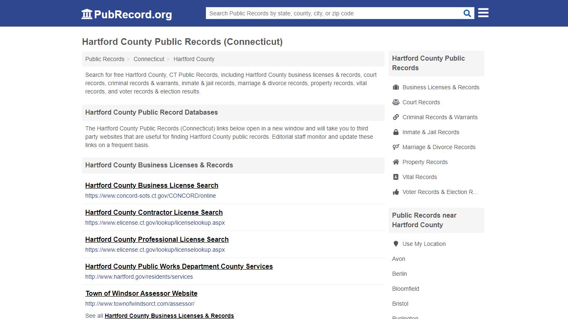Click the house icon beside Property Records
The height and width of the screenshot is (319, 568).
coord(396,162)
